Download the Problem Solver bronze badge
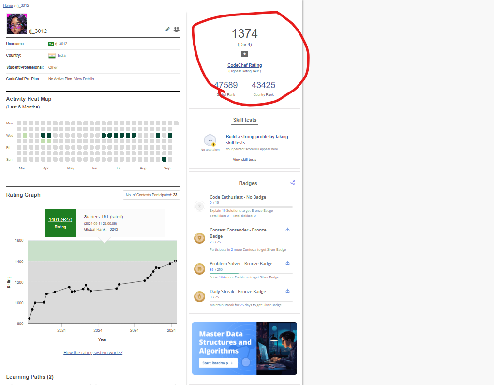This screenshot has height=385, width=494. point(287,263)
